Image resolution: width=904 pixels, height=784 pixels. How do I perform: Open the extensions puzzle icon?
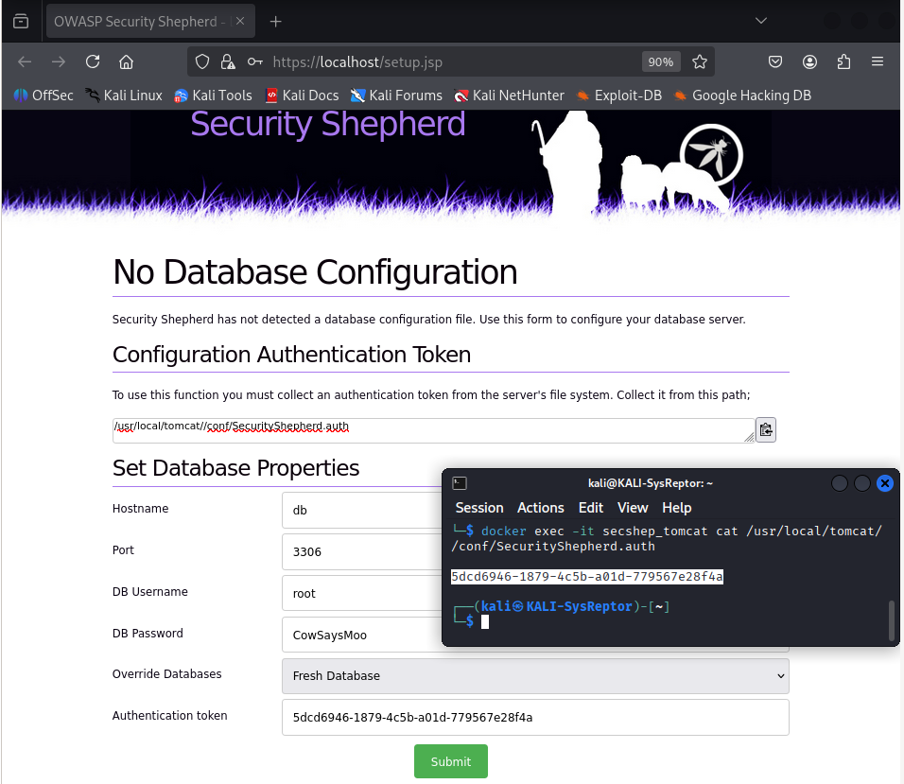tap(844, 61)
